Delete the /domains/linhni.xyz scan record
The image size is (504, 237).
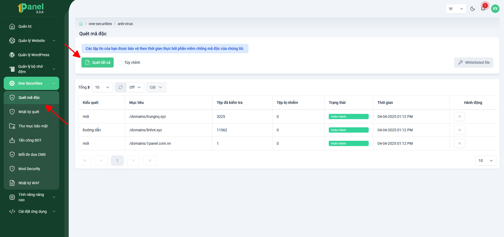pos(460,130)
